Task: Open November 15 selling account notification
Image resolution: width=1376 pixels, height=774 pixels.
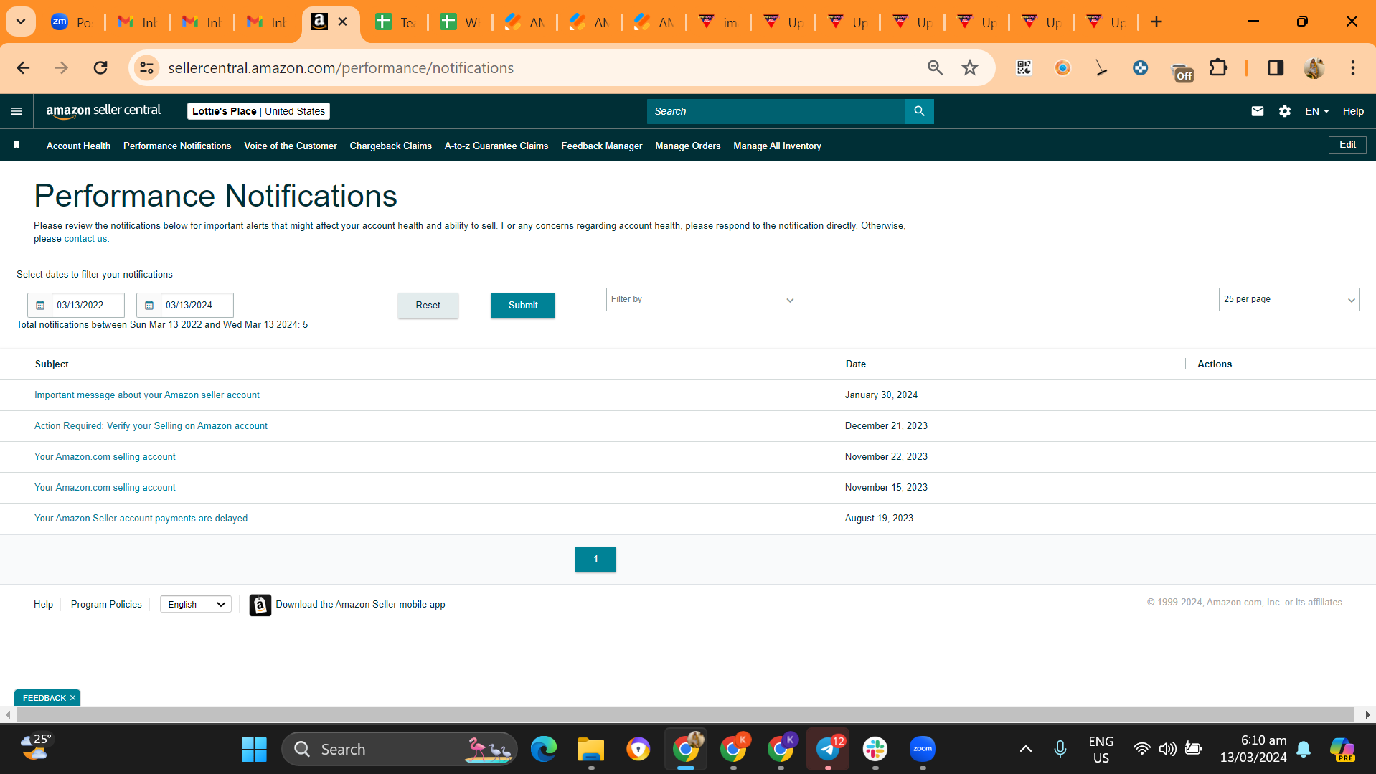Action: pos(105,488)
